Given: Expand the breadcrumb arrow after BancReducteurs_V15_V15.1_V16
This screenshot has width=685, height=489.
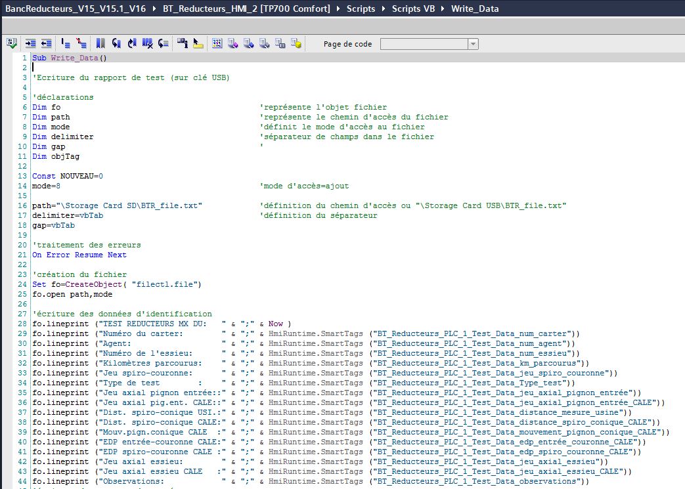Looking at the screenshot, I should pyautogui.click(x=154, y=9).
